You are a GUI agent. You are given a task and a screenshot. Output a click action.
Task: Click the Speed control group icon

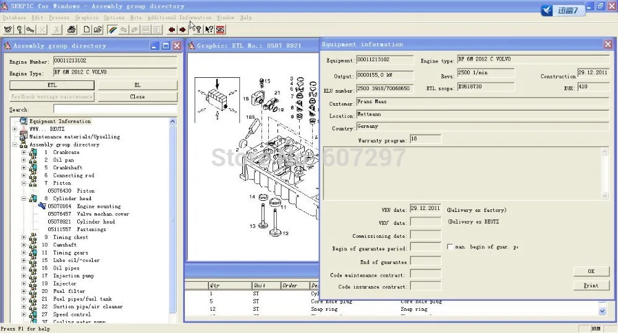[33, 314]
